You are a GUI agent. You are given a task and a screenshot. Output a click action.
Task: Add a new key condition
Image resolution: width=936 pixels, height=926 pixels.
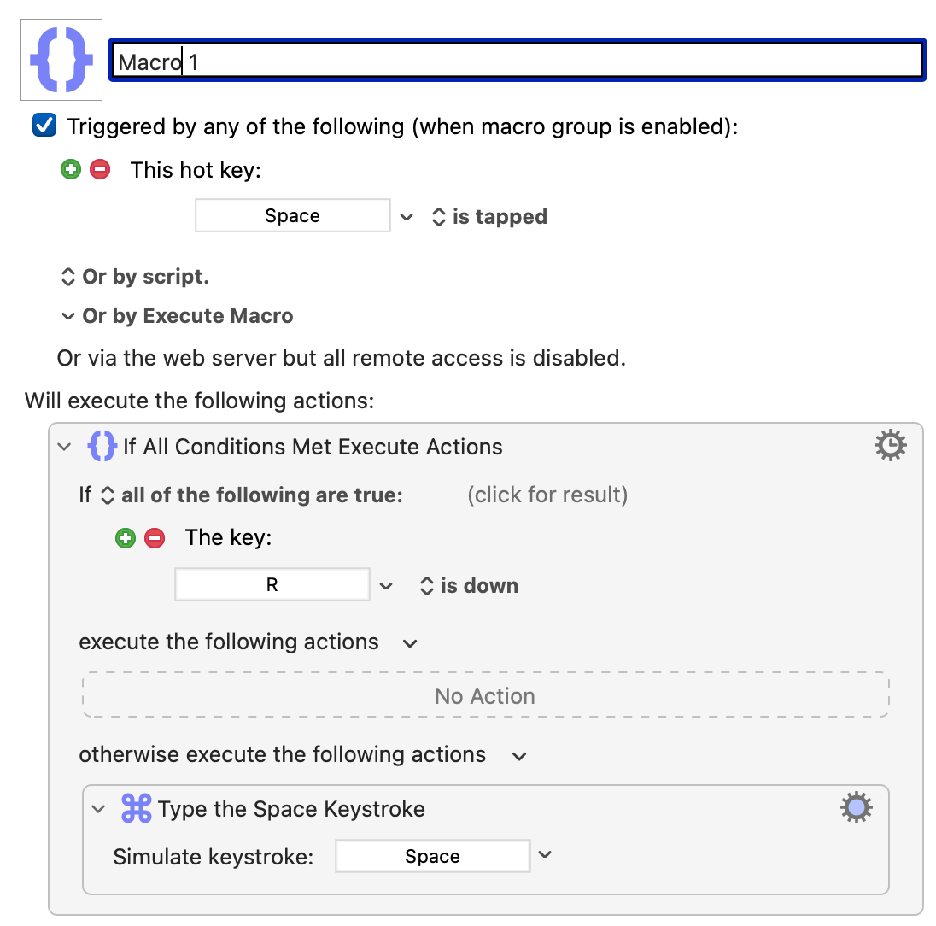126,538
